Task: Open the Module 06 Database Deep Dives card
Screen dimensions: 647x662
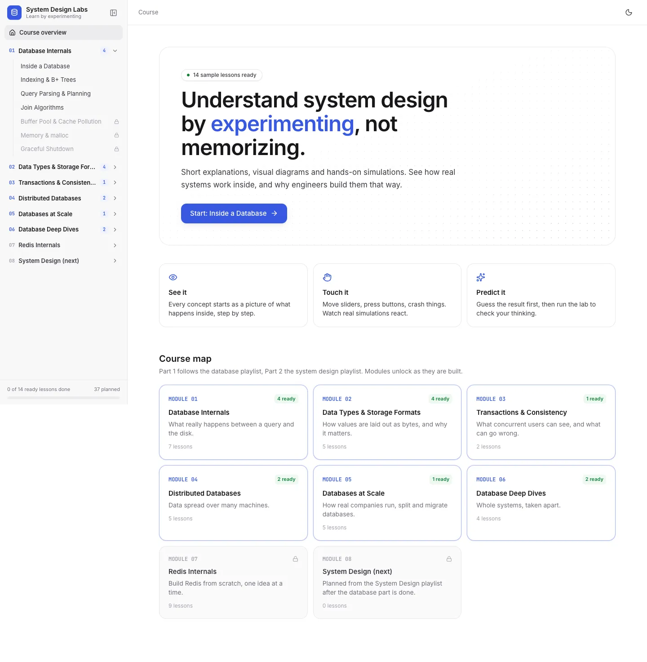Action: coord(541,503)
